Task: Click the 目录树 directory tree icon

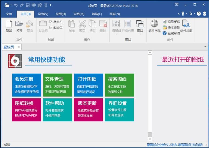Action: tap(43, 24)
